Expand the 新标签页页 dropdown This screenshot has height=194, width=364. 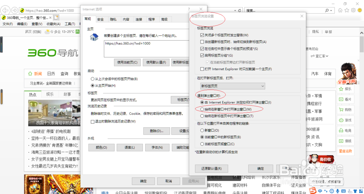pos(232,86)
